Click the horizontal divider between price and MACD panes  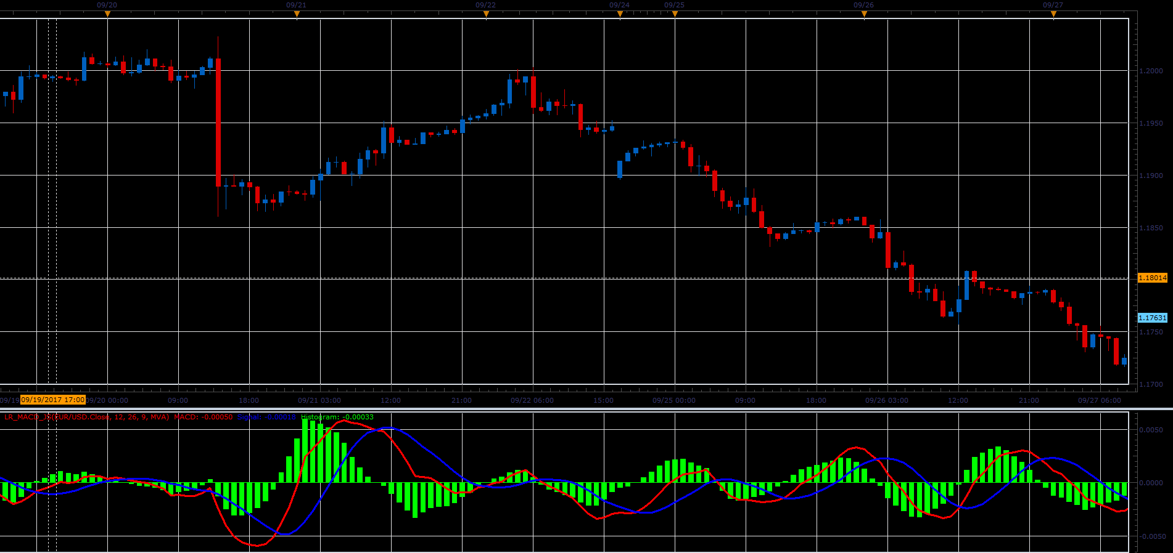(x=586, y=408)
